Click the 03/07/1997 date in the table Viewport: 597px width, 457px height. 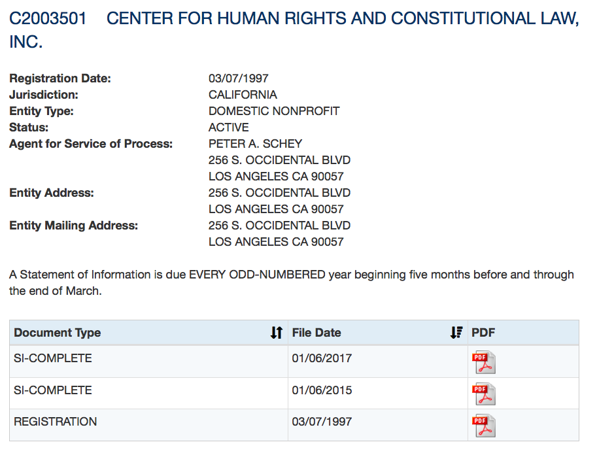(x=322, y=422)
